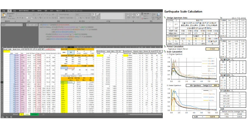Open the number format dropdown
249x119 pixels.
point(89,15)
